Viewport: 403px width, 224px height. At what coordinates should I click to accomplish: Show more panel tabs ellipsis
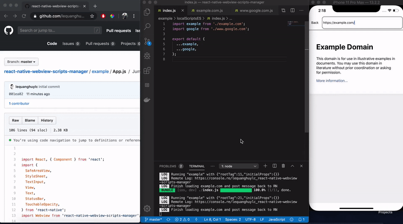pyautogui.click(x=212, y=166)
